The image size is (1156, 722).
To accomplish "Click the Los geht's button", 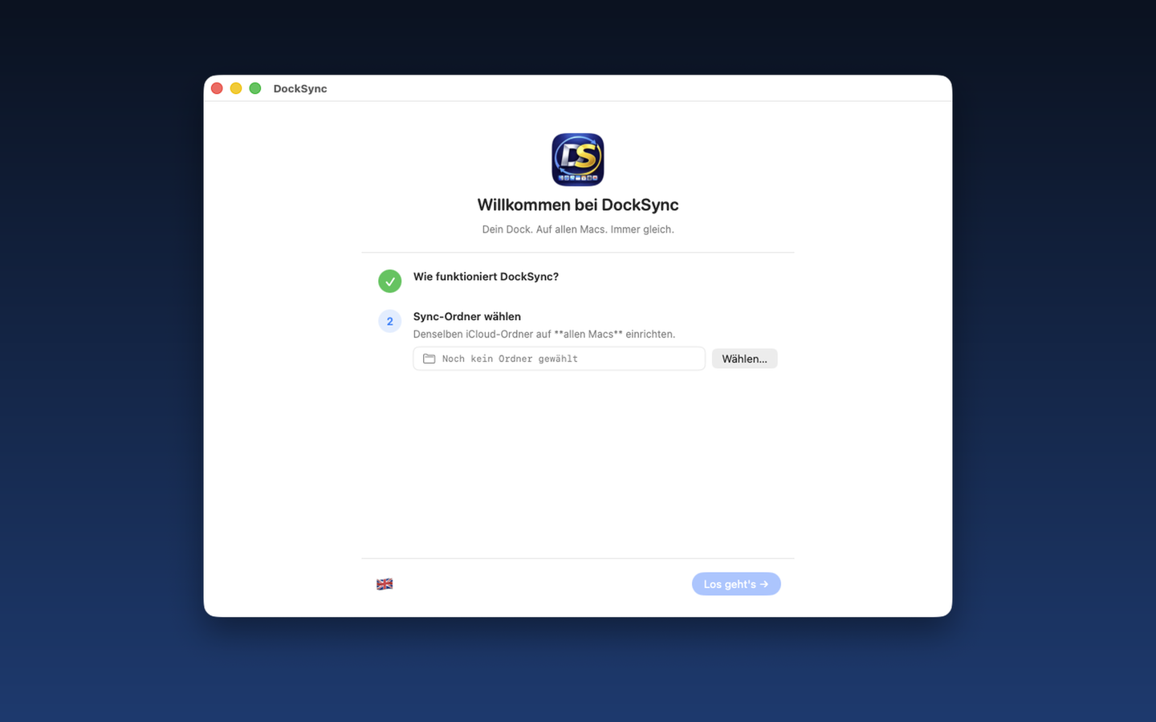I will click(x=736, y=584).
